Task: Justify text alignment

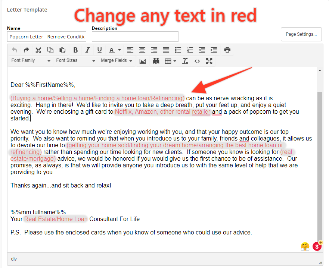Action: tap(166, 50)
